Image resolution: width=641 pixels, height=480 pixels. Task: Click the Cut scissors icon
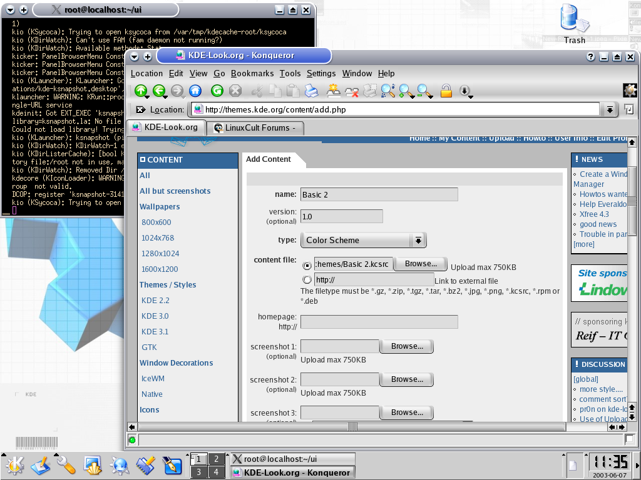click(x=257, y=91)
